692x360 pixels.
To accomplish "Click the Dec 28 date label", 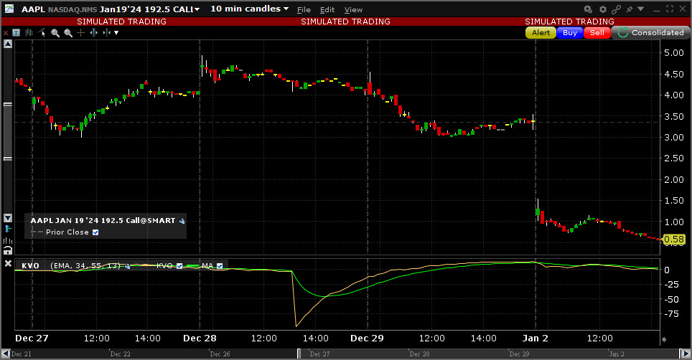I will tap(200, 338).
